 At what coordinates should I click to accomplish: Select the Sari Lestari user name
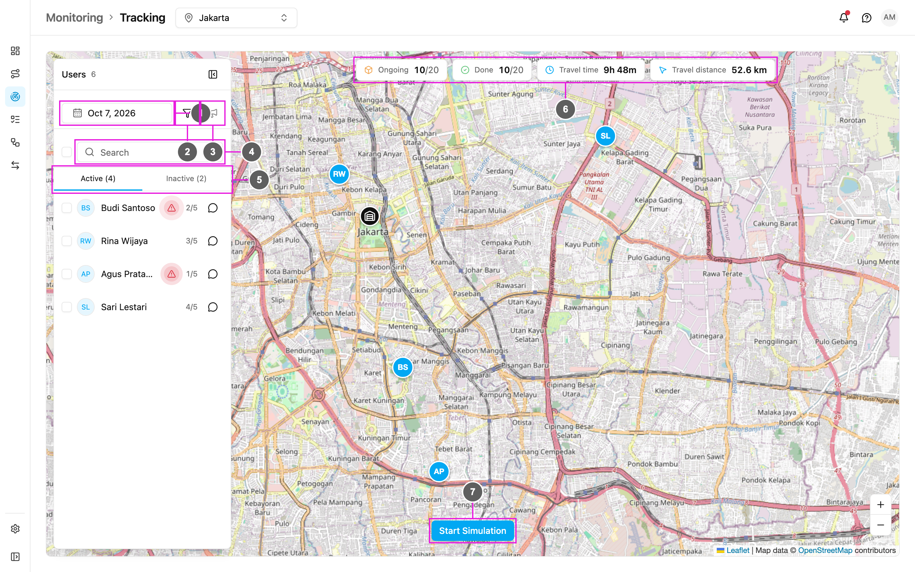click(124, 307)
